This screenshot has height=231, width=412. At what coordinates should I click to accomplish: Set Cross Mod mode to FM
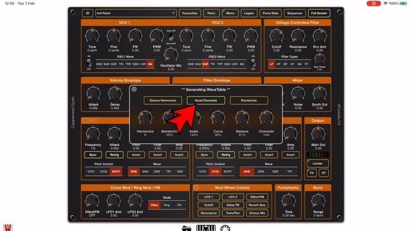click(x=179, y=205)
